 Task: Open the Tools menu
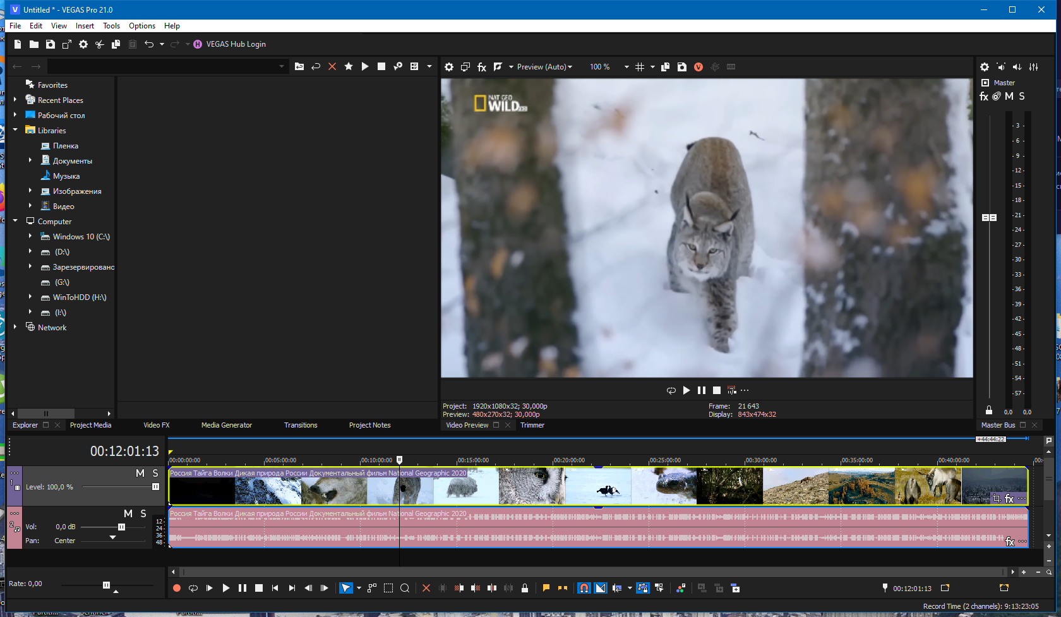[x=111, y=26]
